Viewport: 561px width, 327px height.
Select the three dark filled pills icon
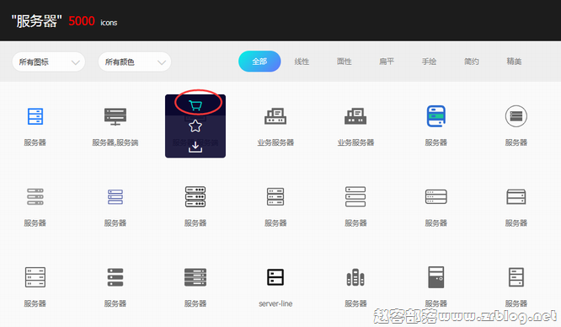[115, 277]
